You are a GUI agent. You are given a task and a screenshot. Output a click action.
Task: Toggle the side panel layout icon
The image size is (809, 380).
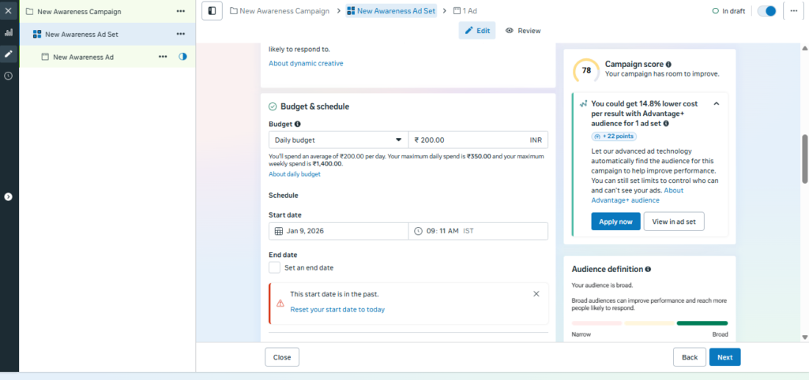(x=212, y=11)
